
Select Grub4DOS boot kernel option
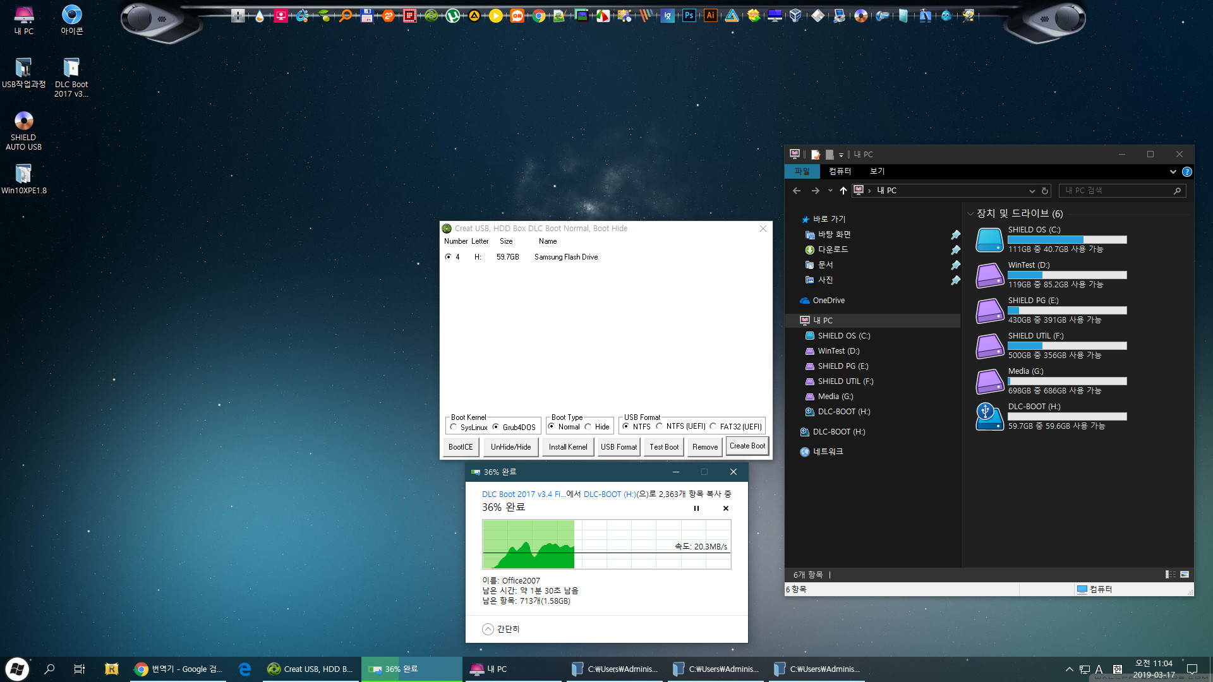(x=495, y=428)
